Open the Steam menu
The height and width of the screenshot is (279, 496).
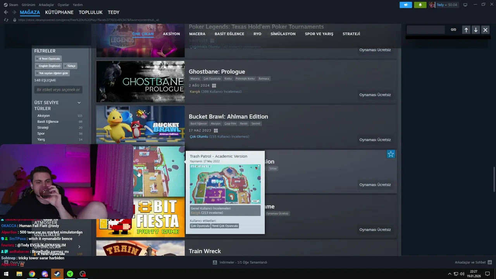[14, 5]
